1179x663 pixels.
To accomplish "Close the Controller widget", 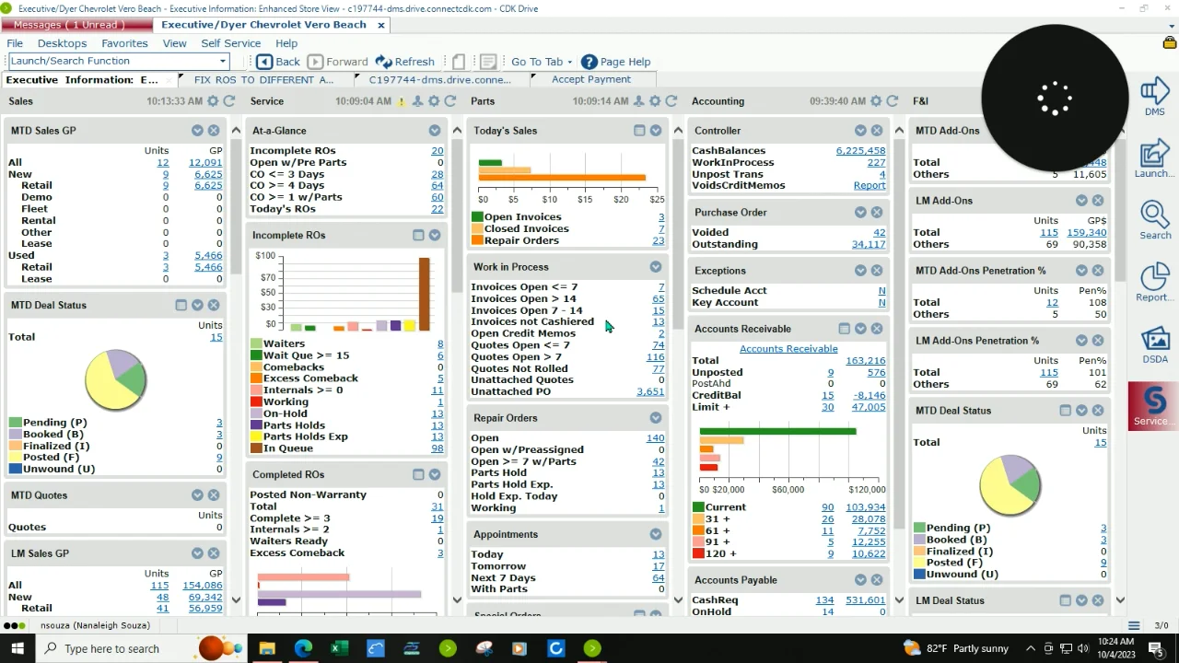I will coord(877,131).
